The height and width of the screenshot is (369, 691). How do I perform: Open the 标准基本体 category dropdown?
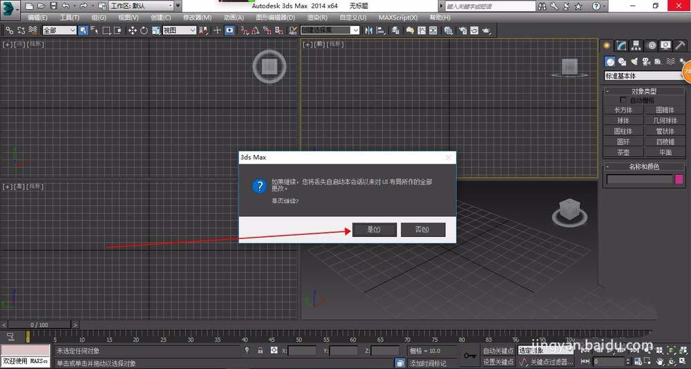[645, 76]
